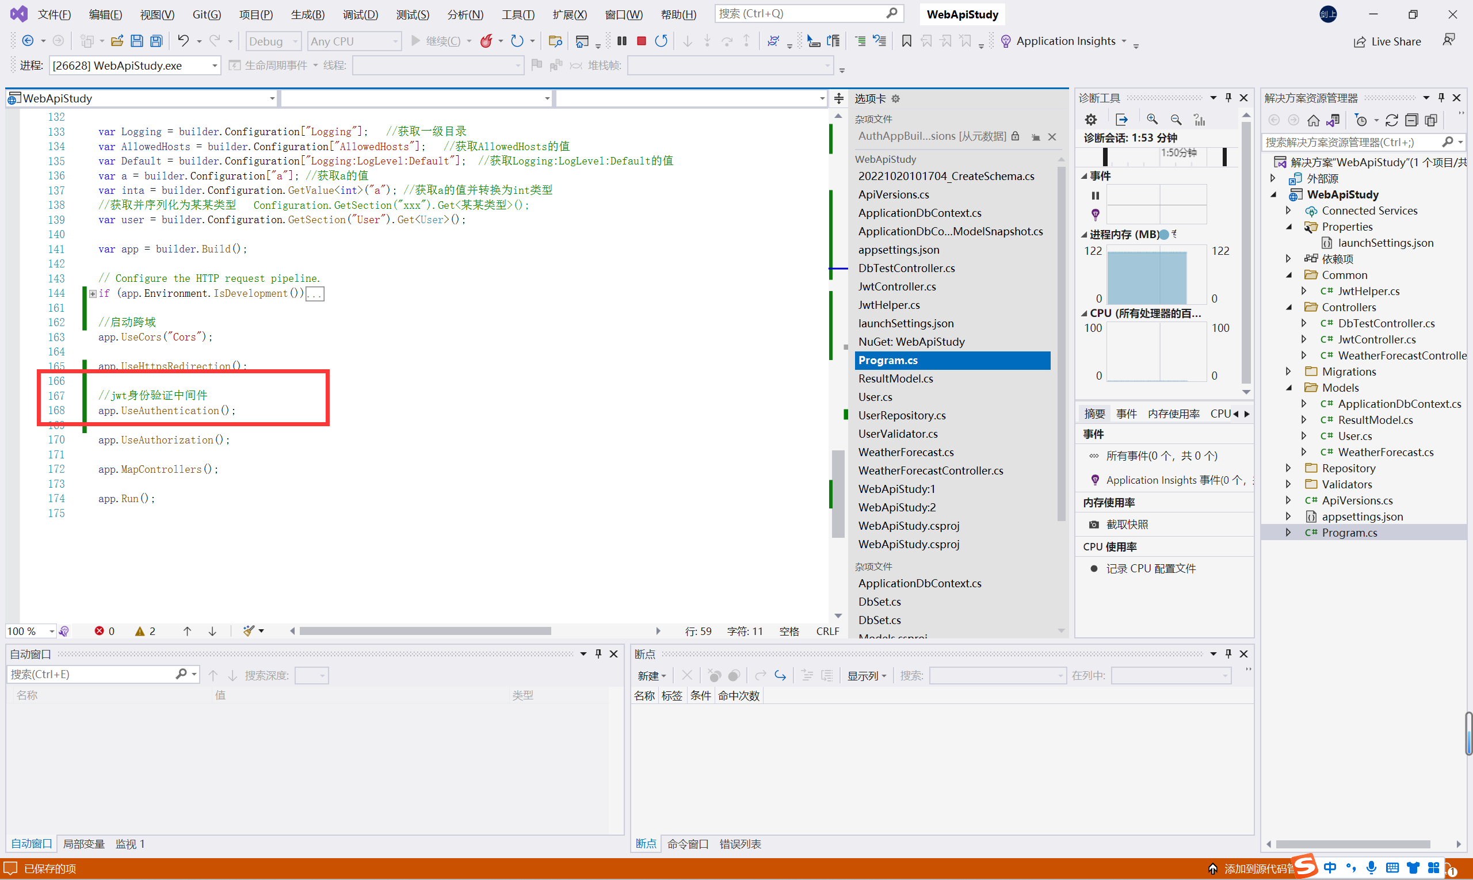Screen dimensions: 1473x880
Task: Open the 调试(D) menu
Action: point(360,14)
